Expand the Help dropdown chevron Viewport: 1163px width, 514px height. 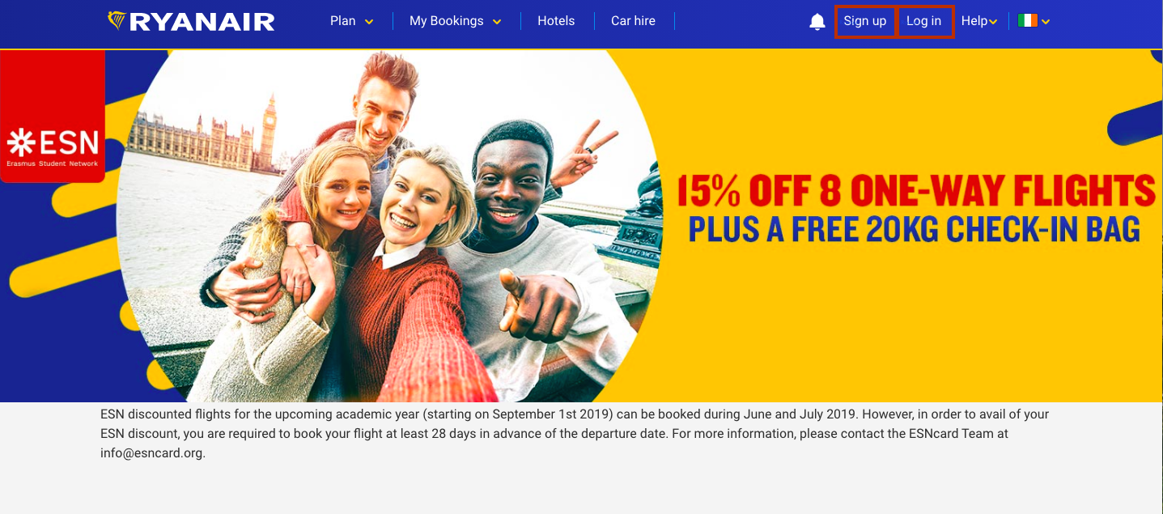click(x=993, y=22)
